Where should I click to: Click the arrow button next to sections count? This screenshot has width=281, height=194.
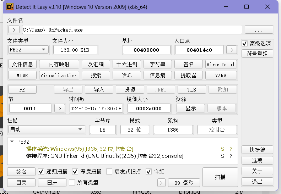pyautogui.click(x=60, y=109)
